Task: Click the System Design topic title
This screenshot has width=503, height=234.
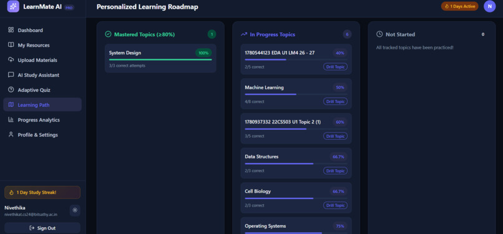Action: 125,53
